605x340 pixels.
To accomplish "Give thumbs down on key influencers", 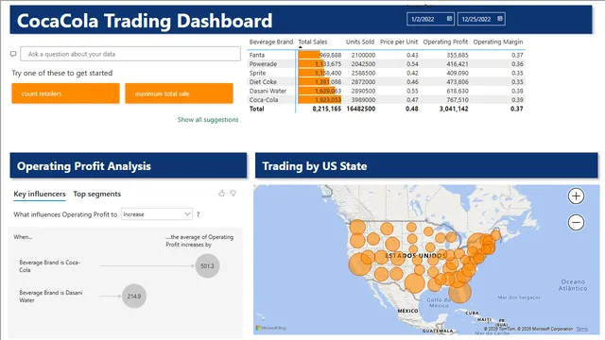I will [233, 193].
